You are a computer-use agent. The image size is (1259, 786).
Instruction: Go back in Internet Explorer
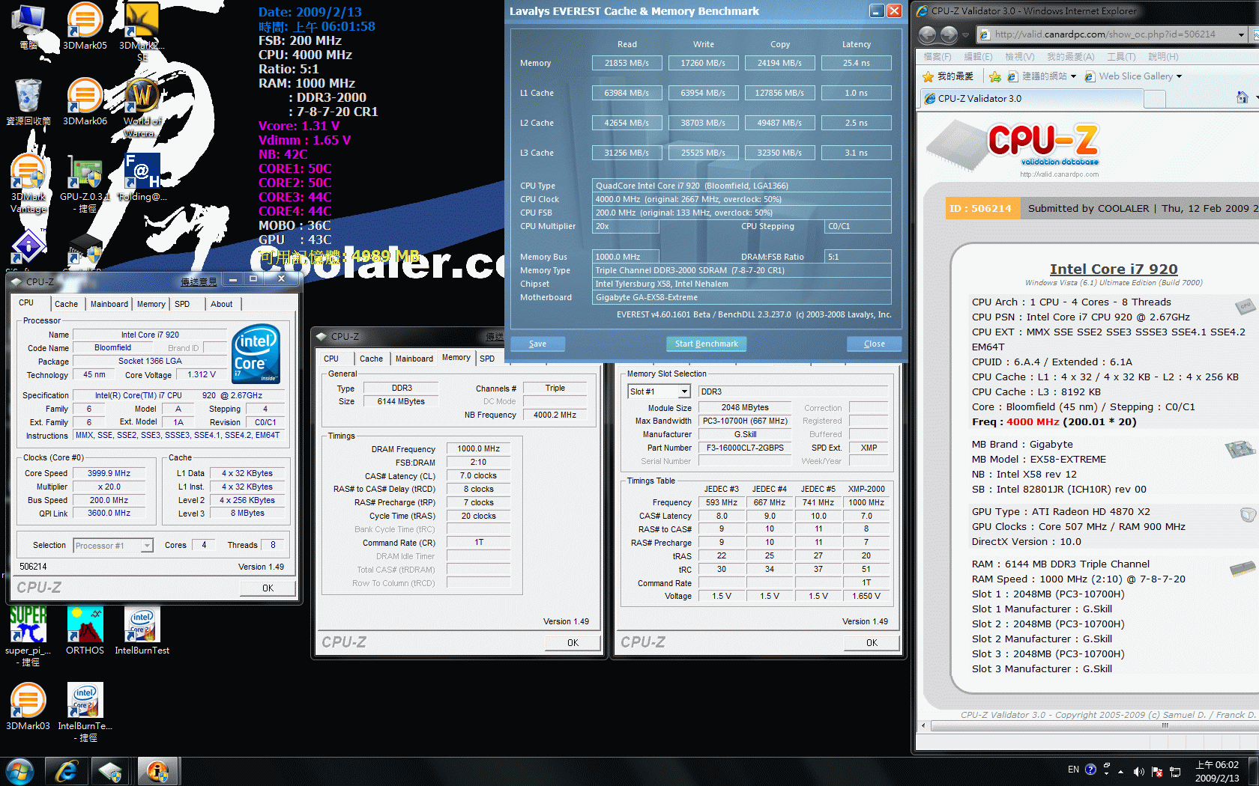(927, 34)
